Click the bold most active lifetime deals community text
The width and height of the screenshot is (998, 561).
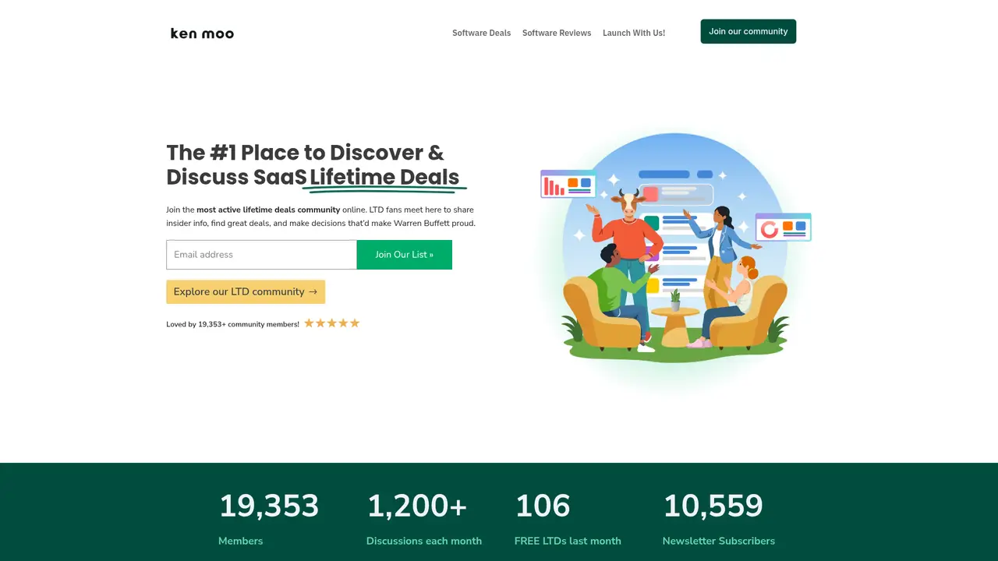(268, 210)
